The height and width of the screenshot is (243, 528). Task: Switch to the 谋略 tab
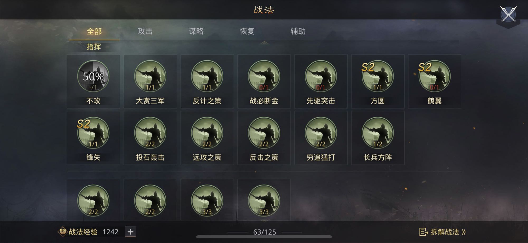tap(196, 31)
